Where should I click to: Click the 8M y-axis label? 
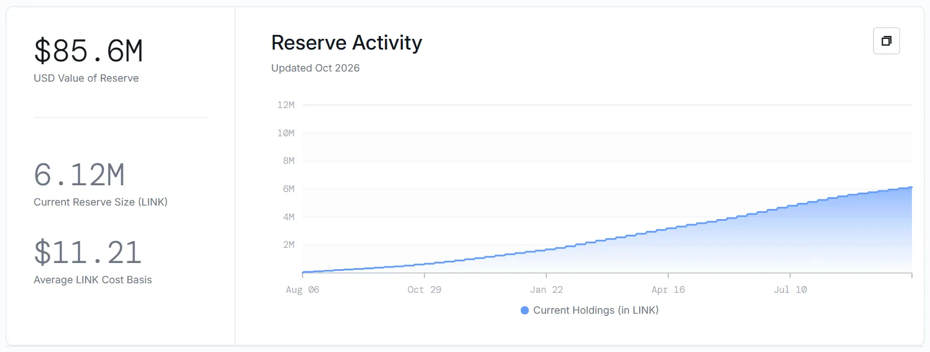coord(289,161)
